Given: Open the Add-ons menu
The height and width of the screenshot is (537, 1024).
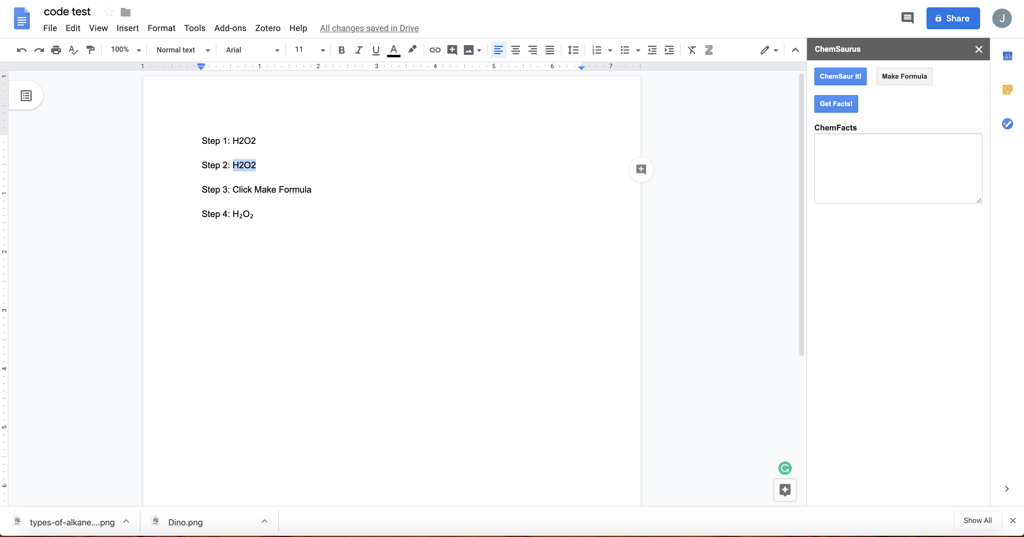Looking at the screenshot, I should (230, 28).
